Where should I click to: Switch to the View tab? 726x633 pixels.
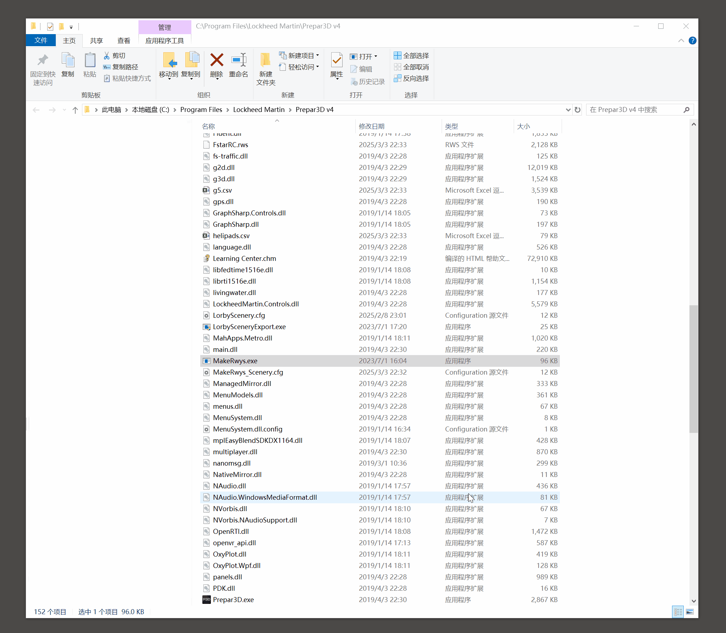pos(124,41)
